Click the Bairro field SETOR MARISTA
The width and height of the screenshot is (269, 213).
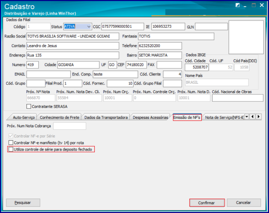pyautogui.click(x=160, y=55)
